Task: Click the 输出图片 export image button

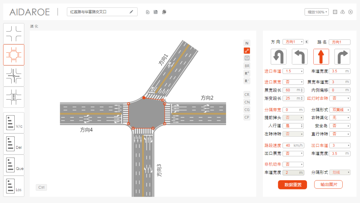Action: (328, 184)
